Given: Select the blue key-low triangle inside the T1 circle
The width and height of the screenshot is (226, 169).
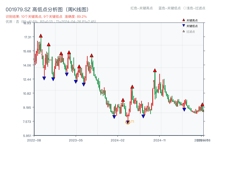Looking at the screenshot, I should point(128,121).
